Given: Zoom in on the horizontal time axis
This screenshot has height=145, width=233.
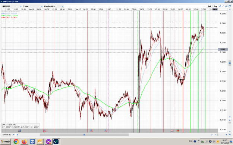Looking at the screenshot, I should pyautogui.click(x=226, y=135).
